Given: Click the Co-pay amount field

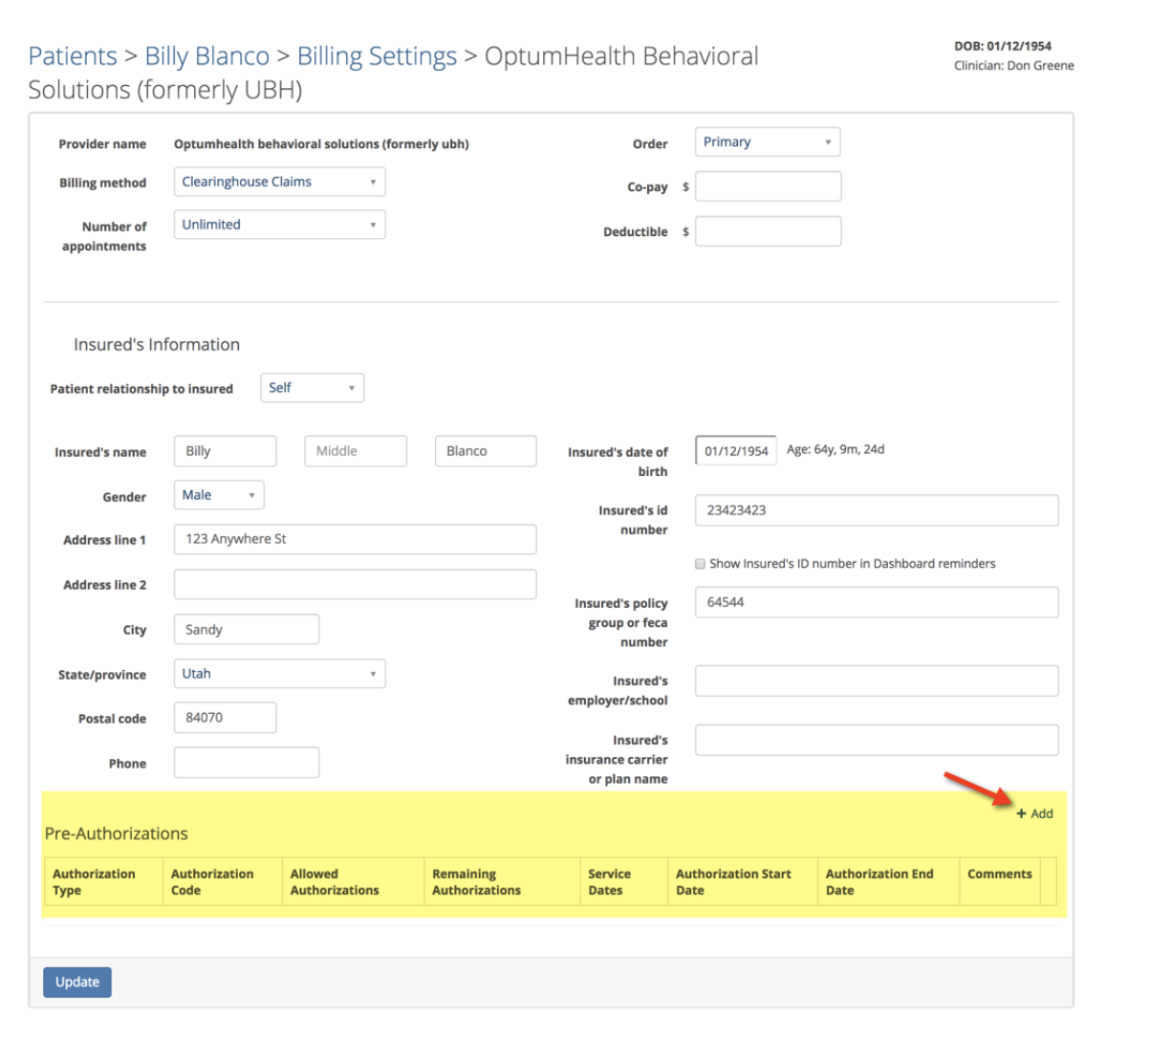Looking at the screenshot, I should click(x=768, y=186).
